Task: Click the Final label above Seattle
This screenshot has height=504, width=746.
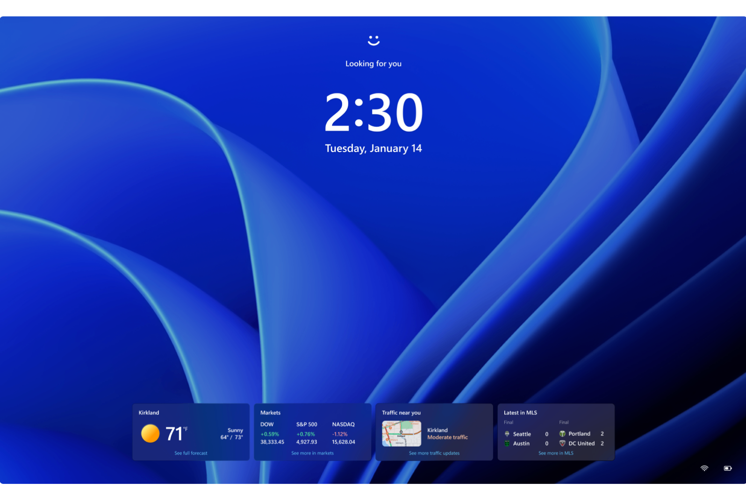Action: click(x=509, y=422)
